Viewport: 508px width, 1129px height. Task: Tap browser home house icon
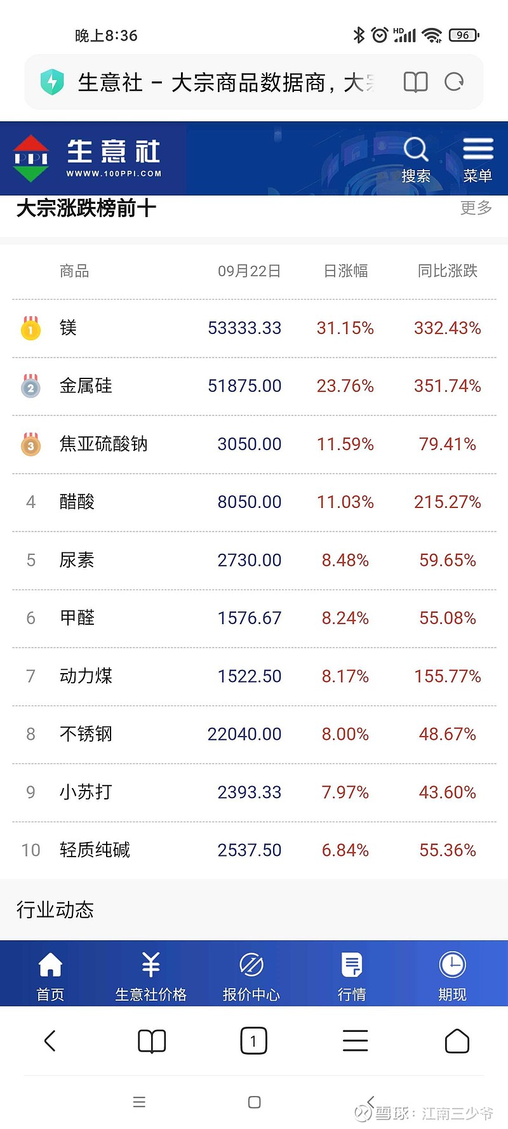(x=457, y=1040)
